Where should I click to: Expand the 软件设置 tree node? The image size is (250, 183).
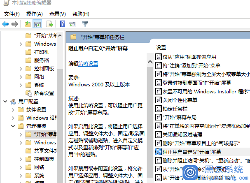point(13,110)
